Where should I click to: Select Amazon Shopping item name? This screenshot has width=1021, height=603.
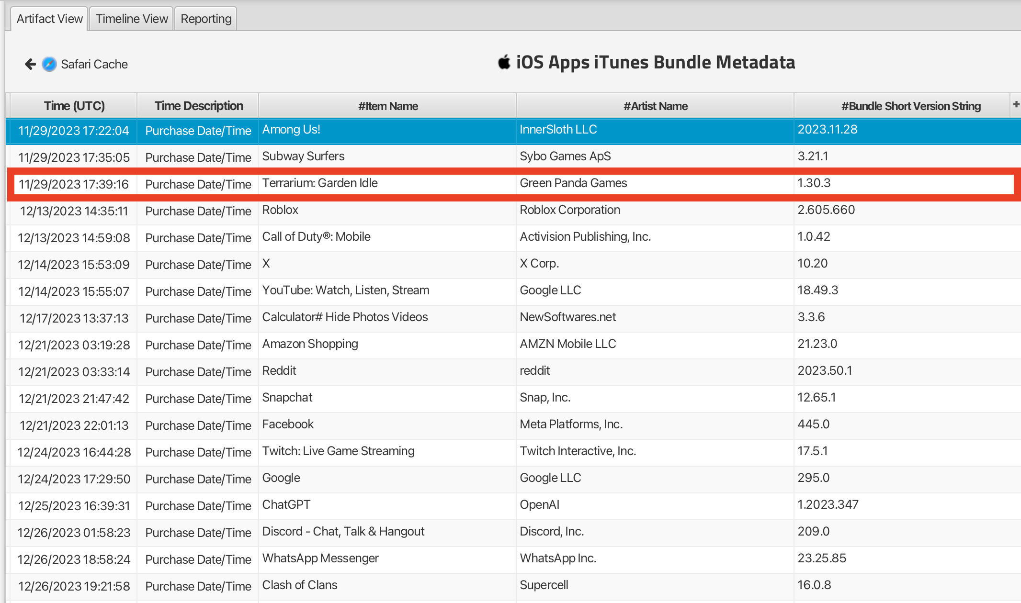pyautogui.click(x=310, y=344)
